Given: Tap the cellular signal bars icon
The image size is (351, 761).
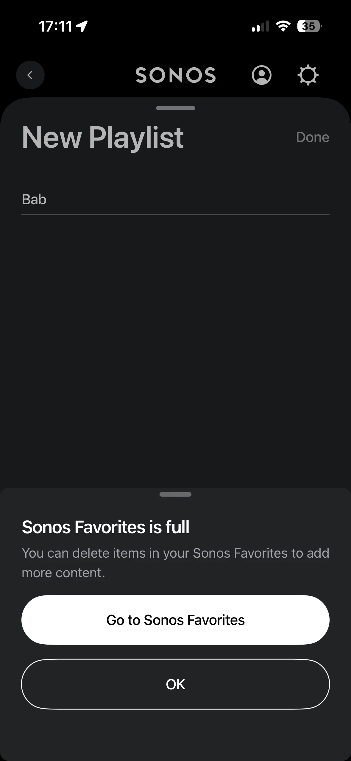Looking at the screenshot, I should coord(260,26).
